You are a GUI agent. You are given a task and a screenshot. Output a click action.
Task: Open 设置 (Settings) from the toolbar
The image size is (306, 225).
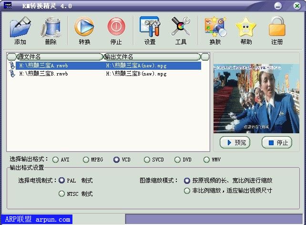[150, 28]
